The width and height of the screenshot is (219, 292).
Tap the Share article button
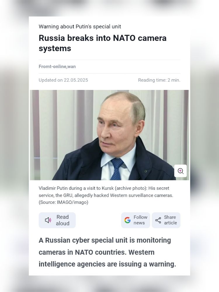pyautogui.click(x=166, y=220)
